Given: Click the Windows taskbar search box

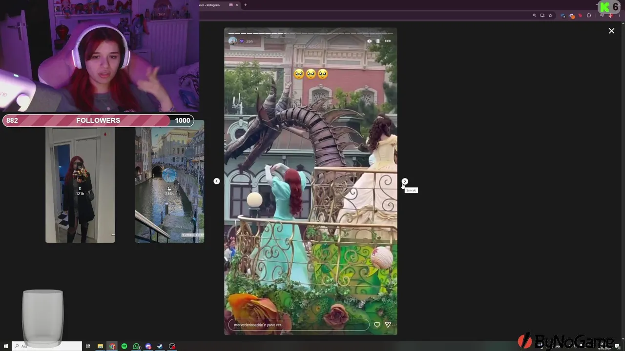Looking at the screenshot, I should coord(47,346).
